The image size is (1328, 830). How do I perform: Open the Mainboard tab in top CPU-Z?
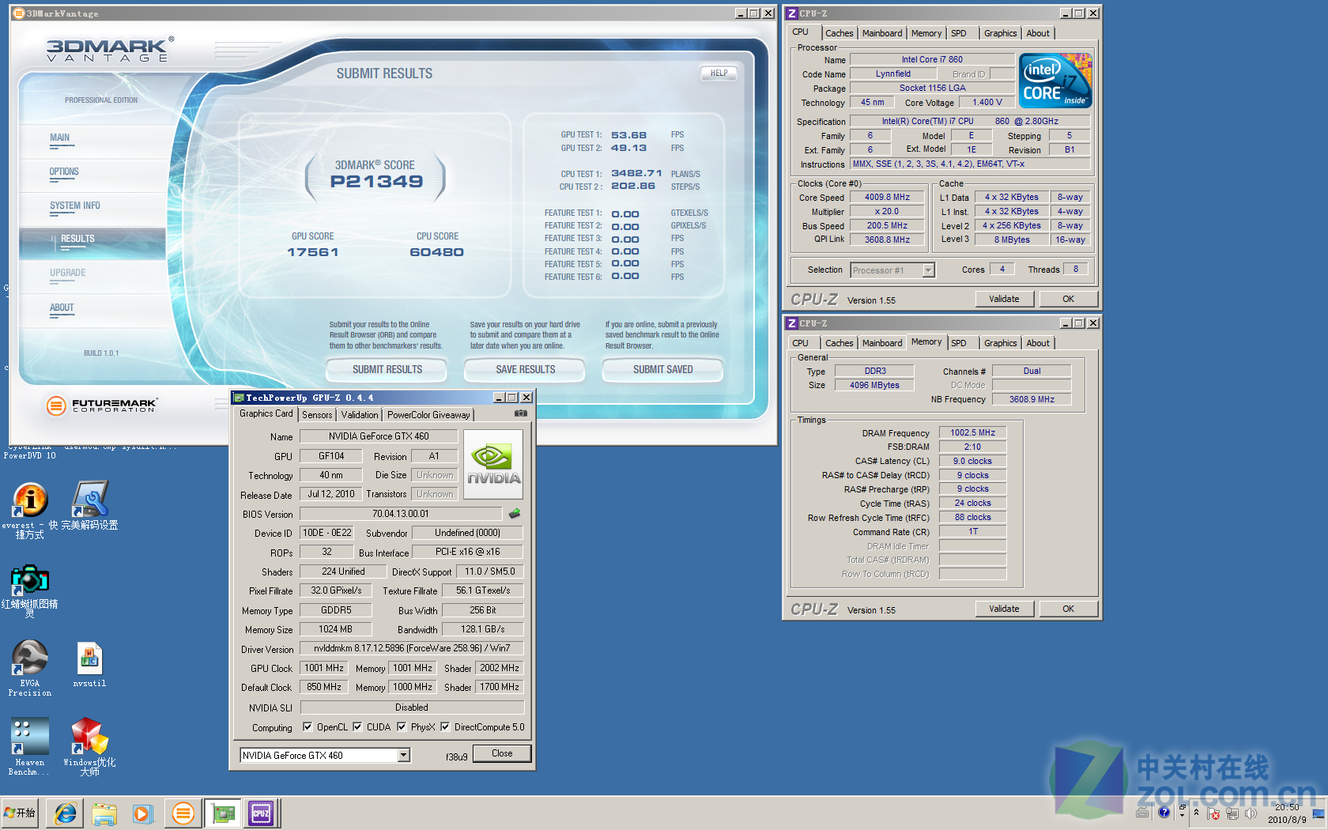(881, 33)
